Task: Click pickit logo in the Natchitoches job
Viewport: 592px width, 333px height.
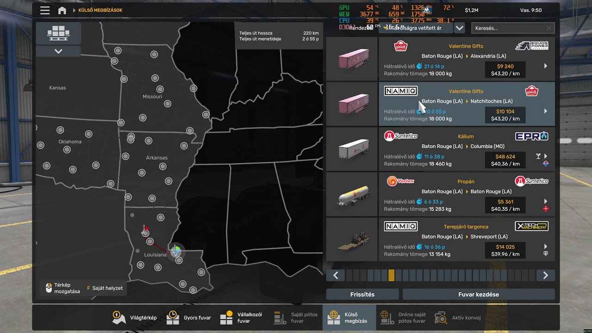Action: (532, 91)
